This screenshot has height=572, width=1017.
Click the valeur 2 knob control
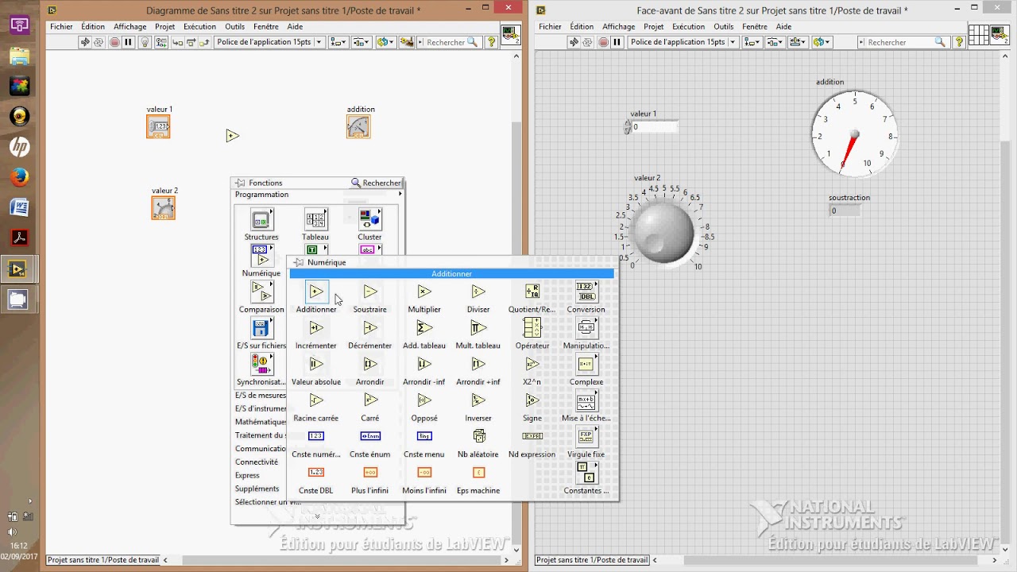[663, 232]
